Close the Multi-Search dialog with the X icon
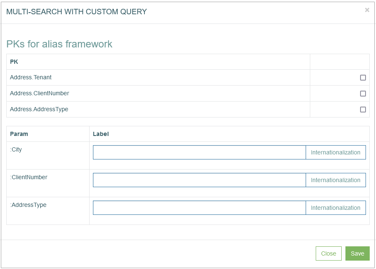Viewport: 376px width, 269px height. pyautogui.click(x=367, y=10)
